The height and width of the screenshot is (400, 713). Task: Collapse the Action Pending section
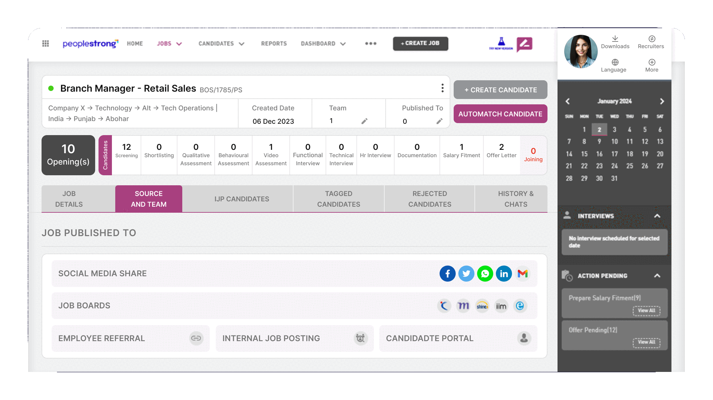(x=657, y=276)
